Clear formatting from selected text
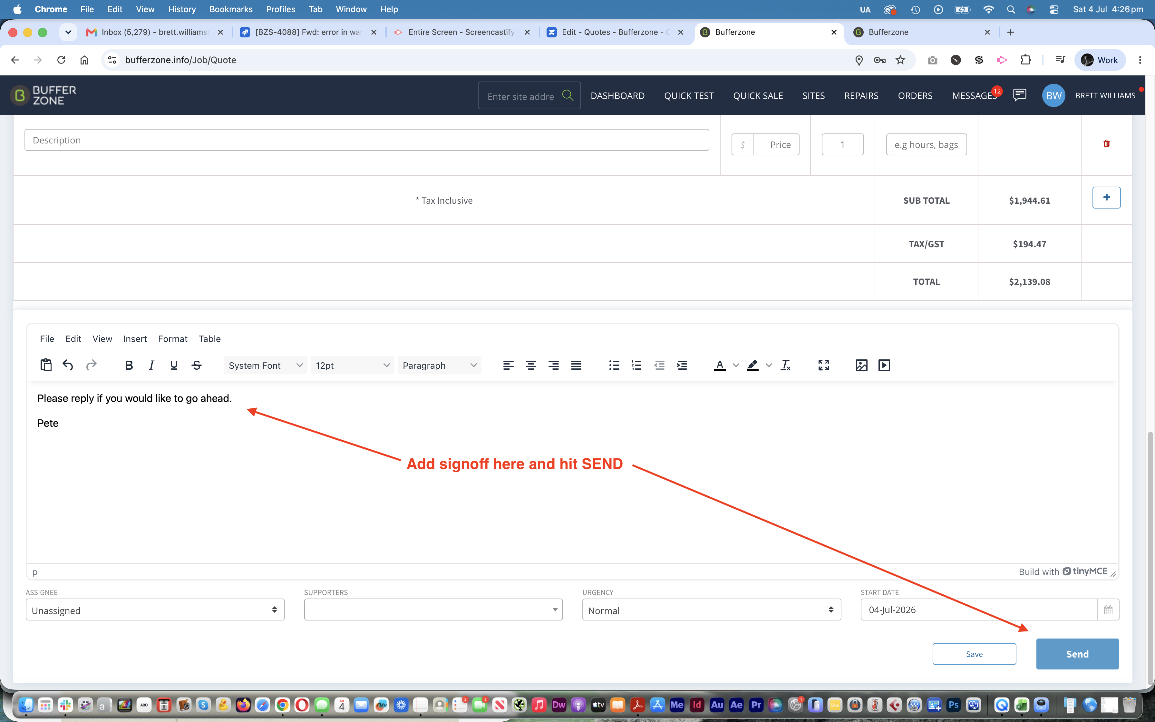Image resolution: width=1155 pixels, height=722 pixels. pos(785,365)
